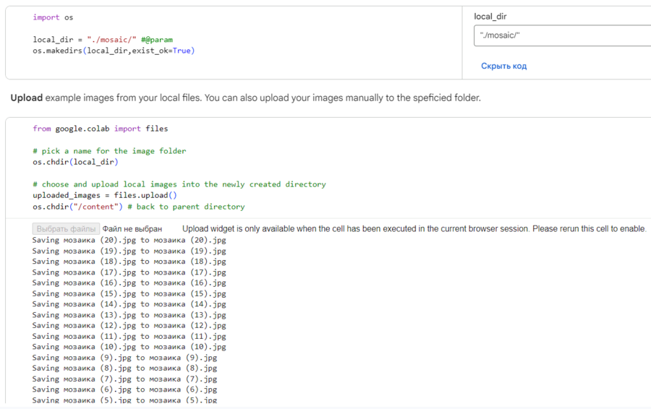The height and width of the screenshot is (409, 651).
Task: Click the "Saving мозаика (15).jpg" output line
Action: [129, 293]
